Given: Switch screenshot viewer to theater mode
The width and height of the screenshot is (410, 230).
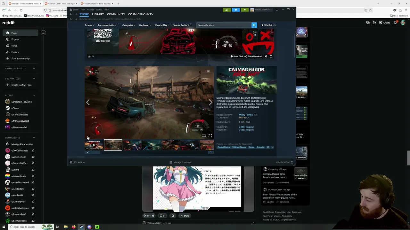Looking at the screenshot, I should (204, 136).
